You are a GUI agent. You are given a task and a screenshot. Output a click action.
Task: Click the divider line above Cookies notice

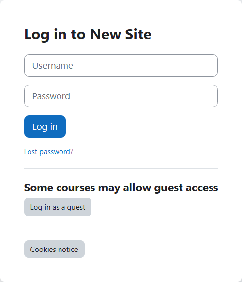tap(121, 228)
